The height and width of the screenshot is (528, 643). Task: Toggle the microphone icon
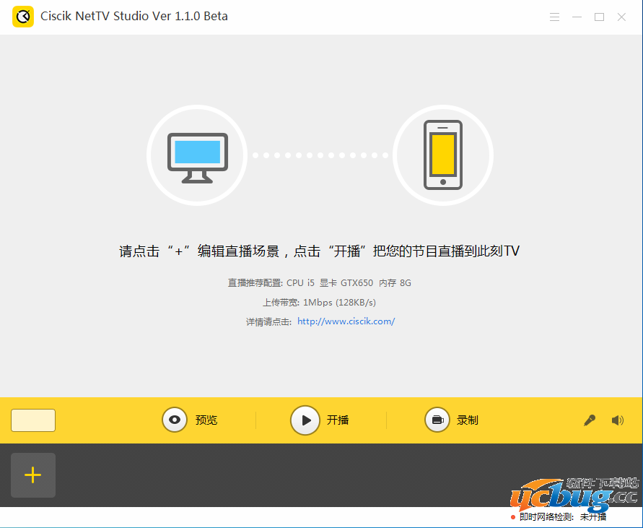click(590, 420)
